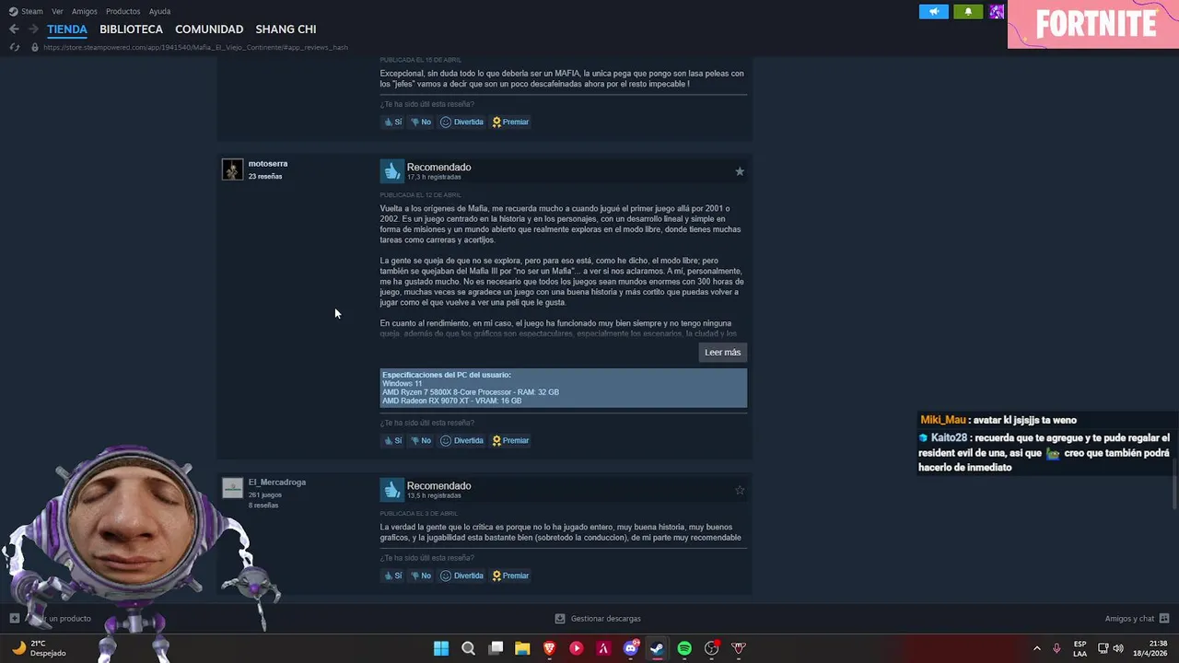Premiar motoserra's review
Viewport: 1179px width, 663px height.
point(510,440)
